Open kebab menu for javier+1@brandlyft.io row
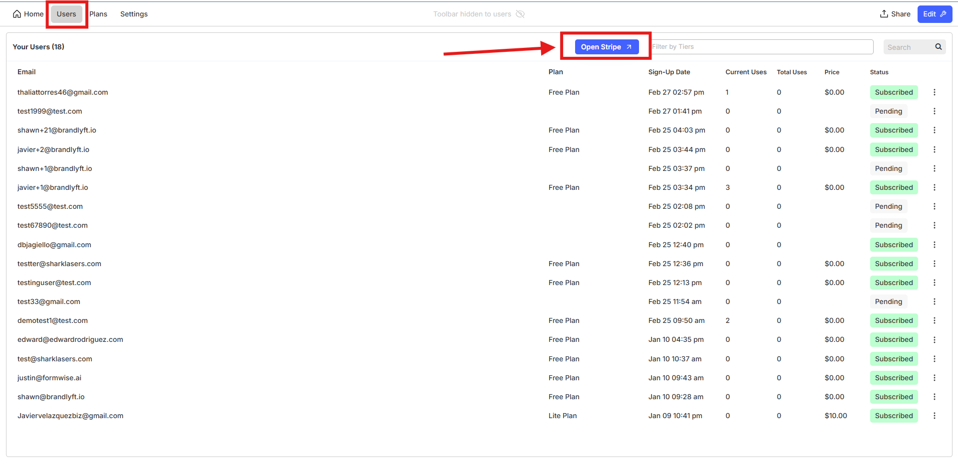958x462 pixels. point(934,187)
